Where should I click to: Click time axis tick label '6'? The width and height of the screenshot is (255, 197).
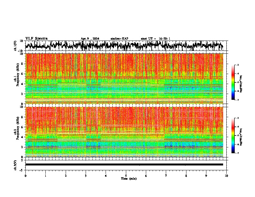(146, 176)
